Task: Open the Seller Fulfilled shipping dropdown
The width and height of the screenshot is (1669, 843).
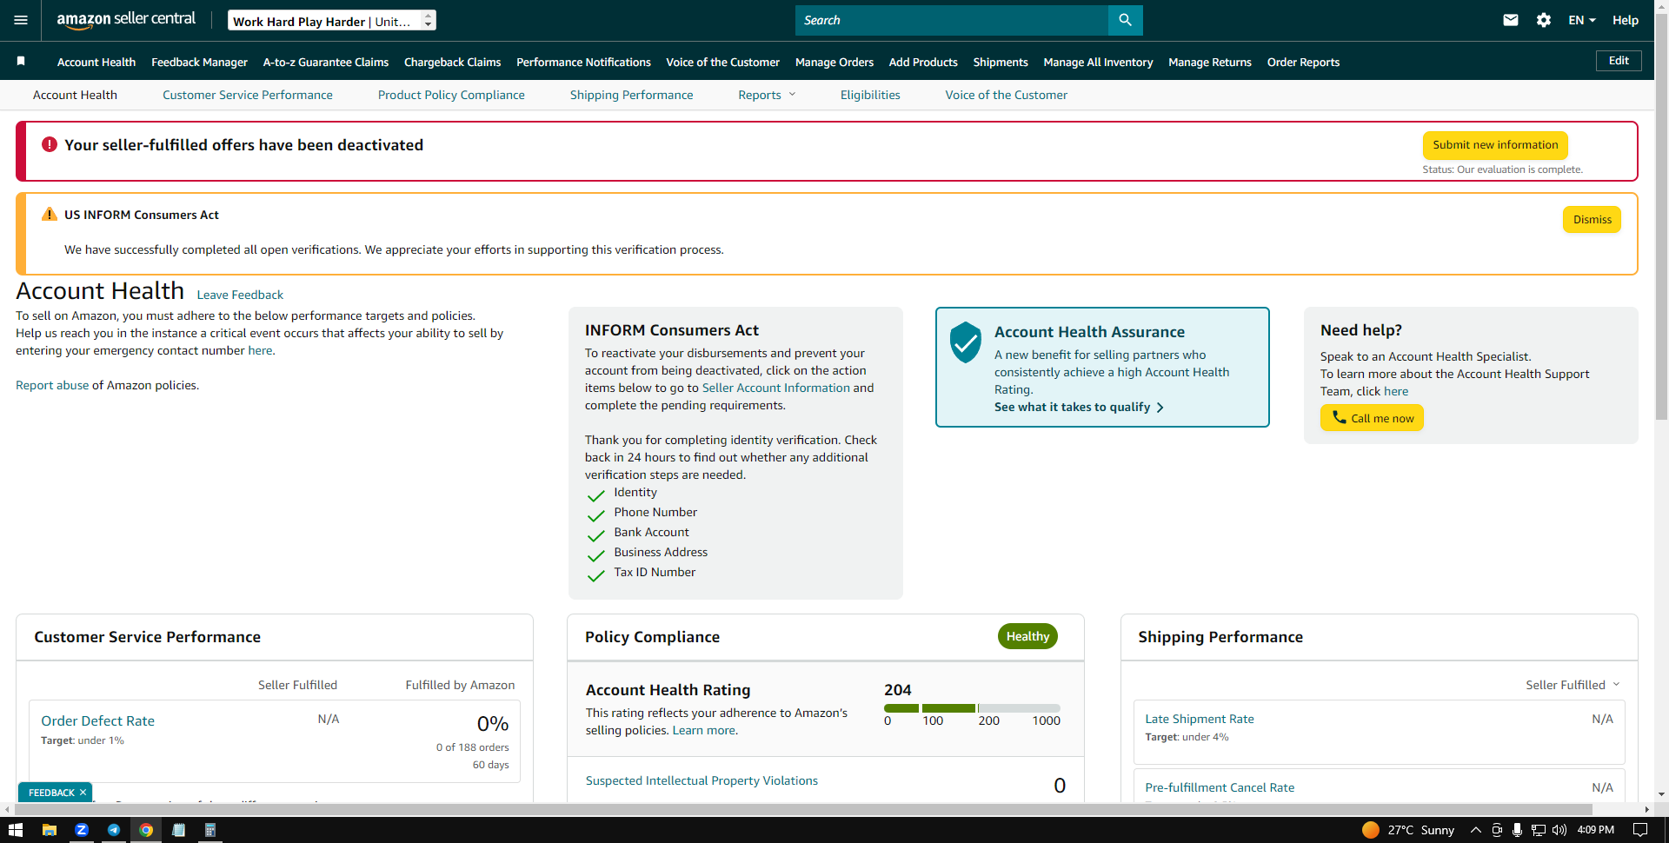Action: click(x=1573, y=685)
